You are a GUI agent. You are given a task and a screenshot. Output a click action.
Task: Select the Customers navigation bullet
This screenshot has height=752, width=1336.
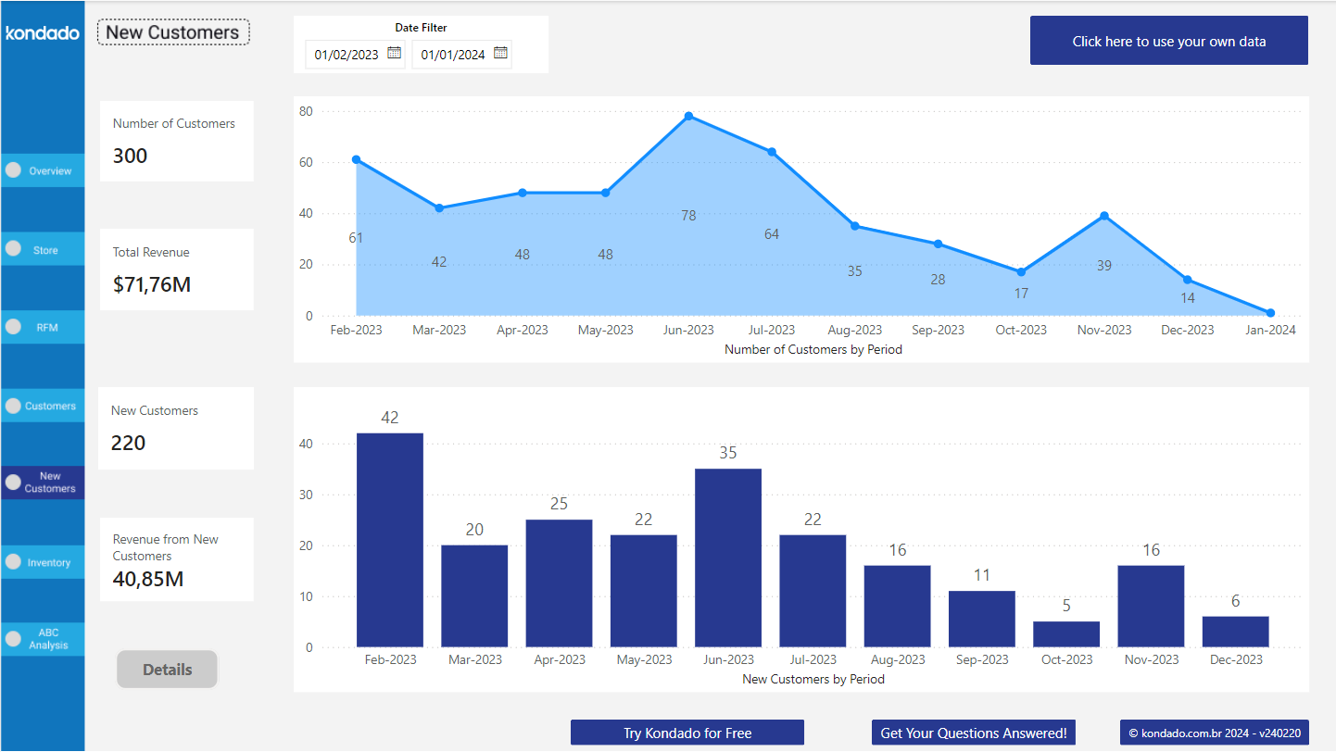(x=13, y=405)
